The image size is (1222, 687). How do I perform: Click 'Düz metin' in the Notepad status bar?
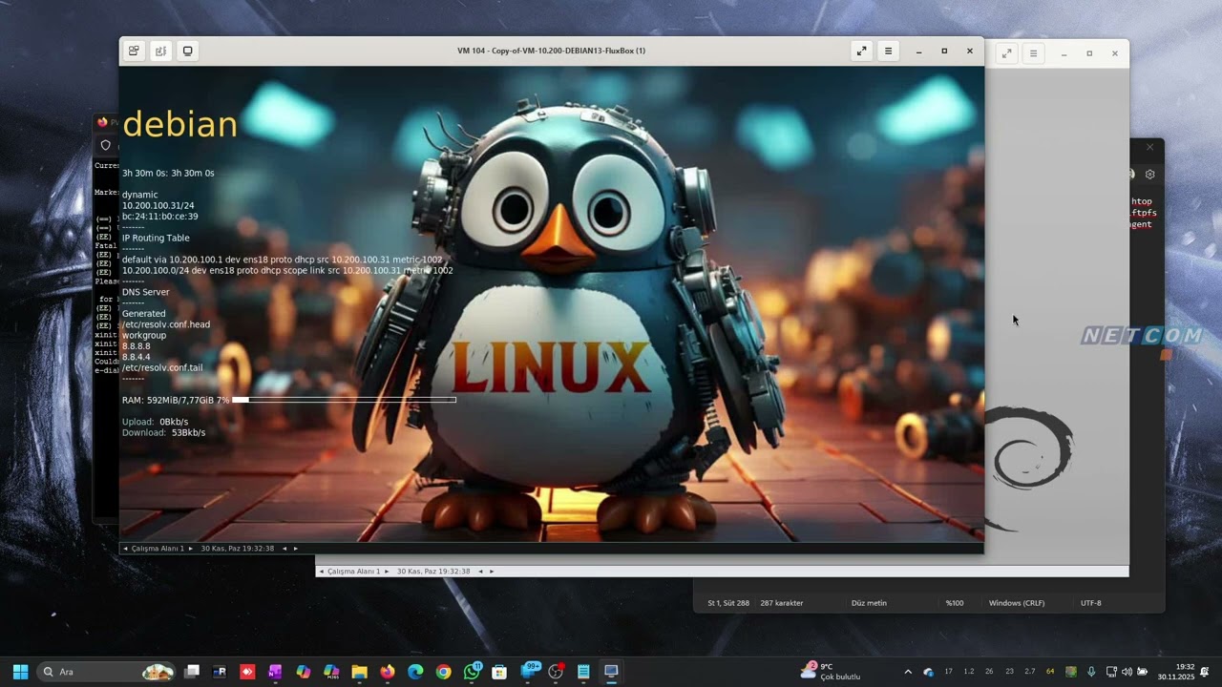869,603
